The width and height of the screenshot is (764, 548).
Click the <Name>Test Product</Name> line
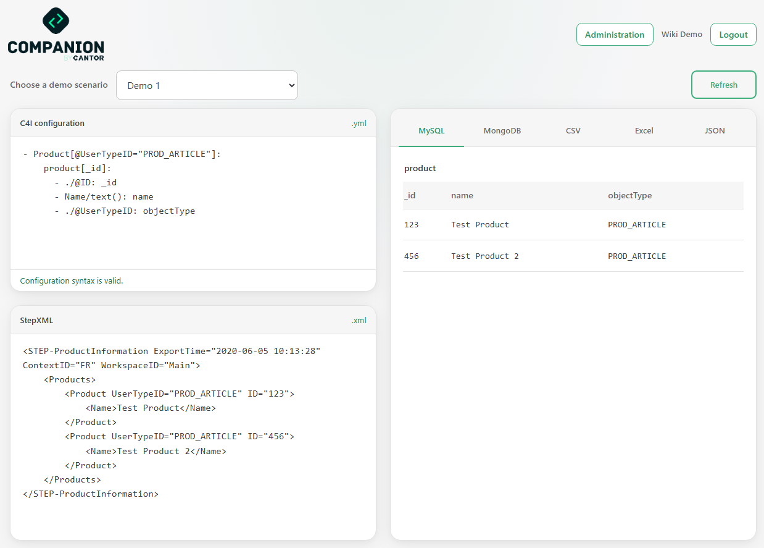(x=151, y=408)
